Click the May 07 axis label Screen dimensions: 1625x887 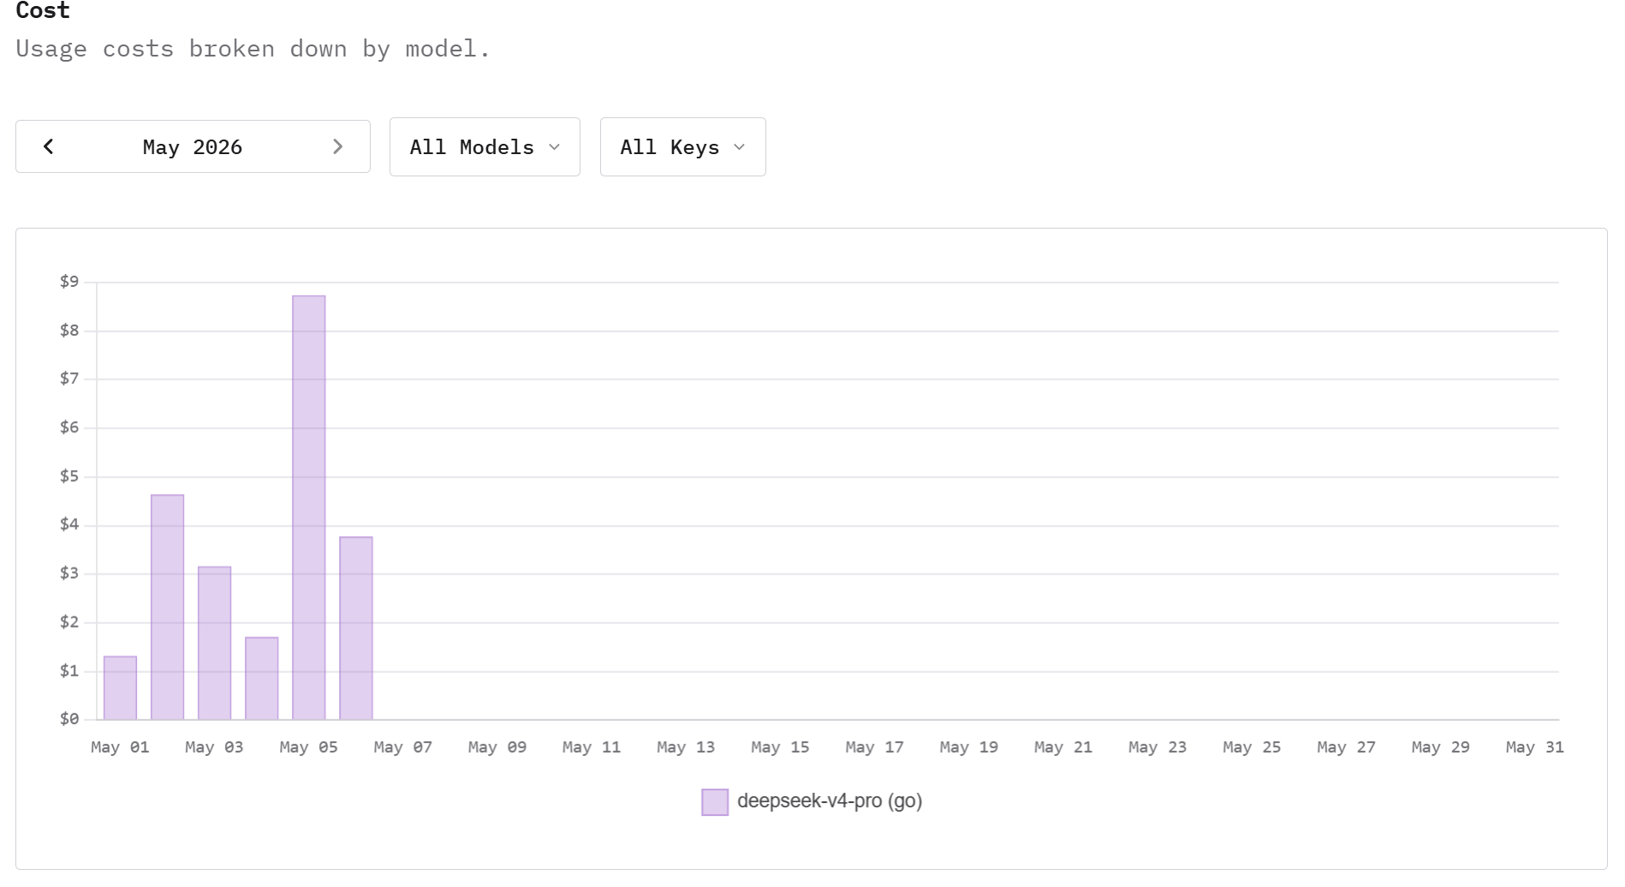pos(403,747)
